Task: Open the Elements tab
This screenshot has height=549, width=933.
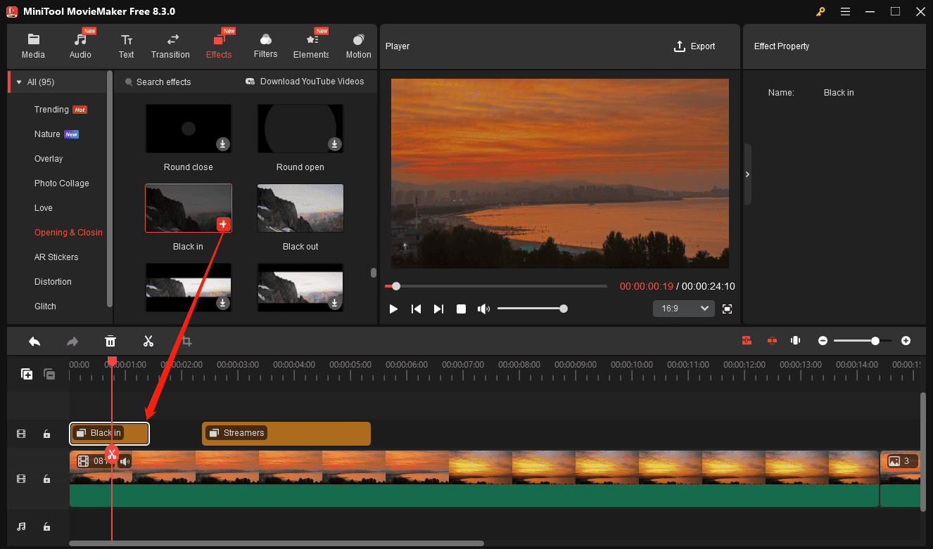Action: [311, 46]
